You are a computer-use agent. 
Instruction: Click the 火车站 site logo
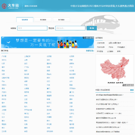tap(10, 6)
